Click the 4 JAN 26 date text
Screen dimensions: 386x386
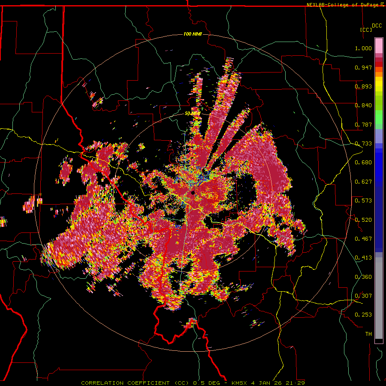[267, 383]
